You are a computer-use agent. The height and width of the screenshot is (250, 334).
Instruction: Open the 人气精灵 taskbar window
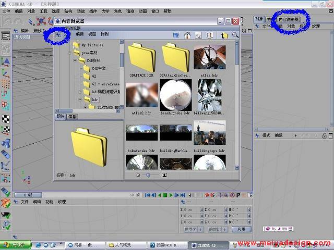click(x=126, y=245)
